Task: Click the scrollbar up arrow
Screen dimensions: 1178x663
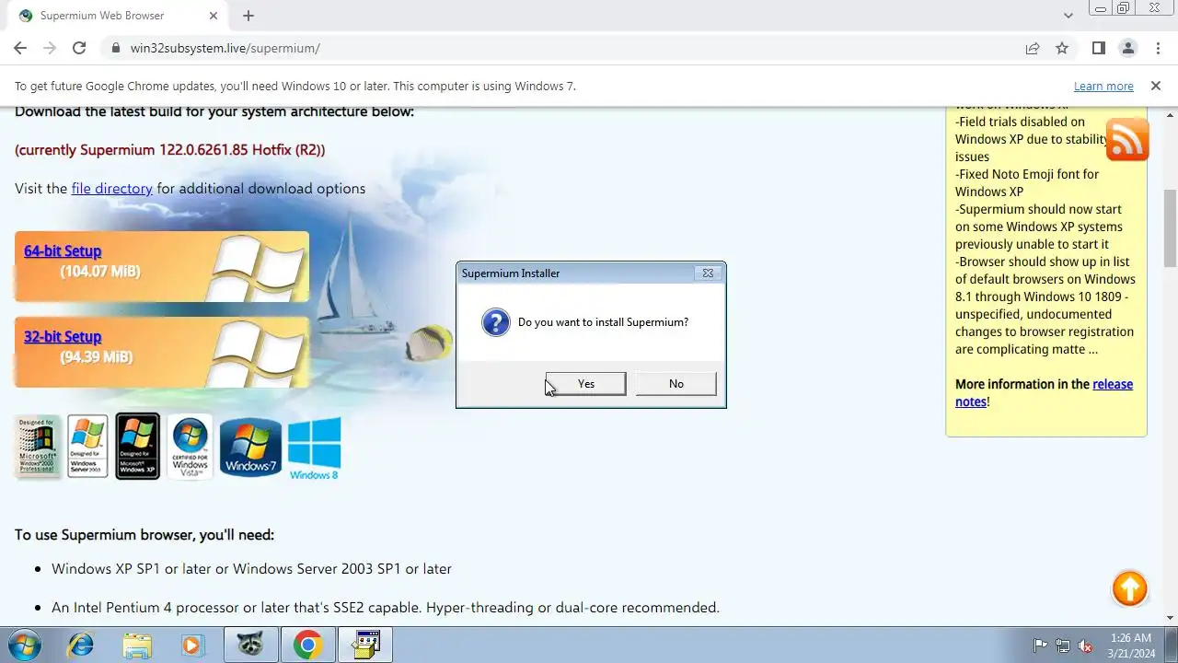Action: coord(1171,114)
